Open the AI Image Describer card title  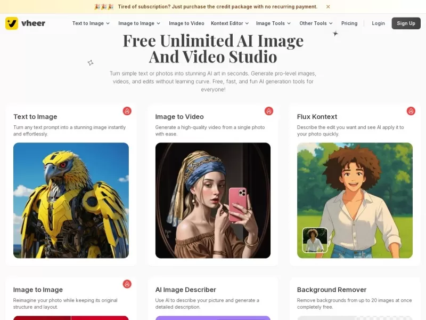pos(185,290)
